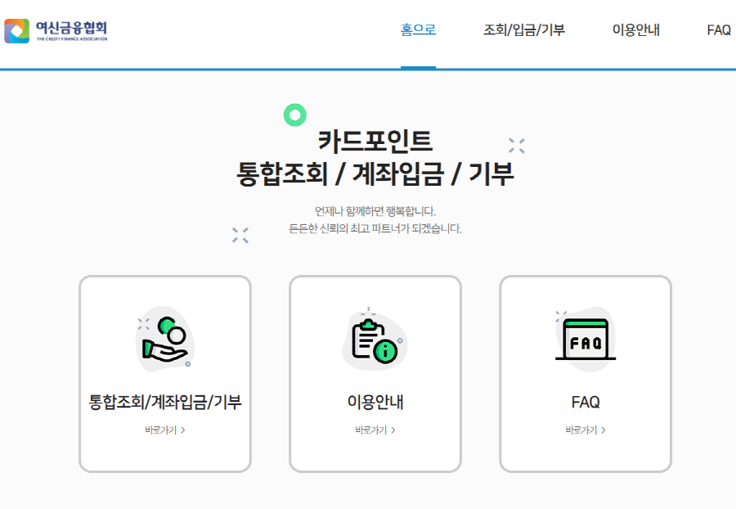Click the 여신금융협회 colorful logo icon
Screen dimensions: 736x509
(16, 31)
